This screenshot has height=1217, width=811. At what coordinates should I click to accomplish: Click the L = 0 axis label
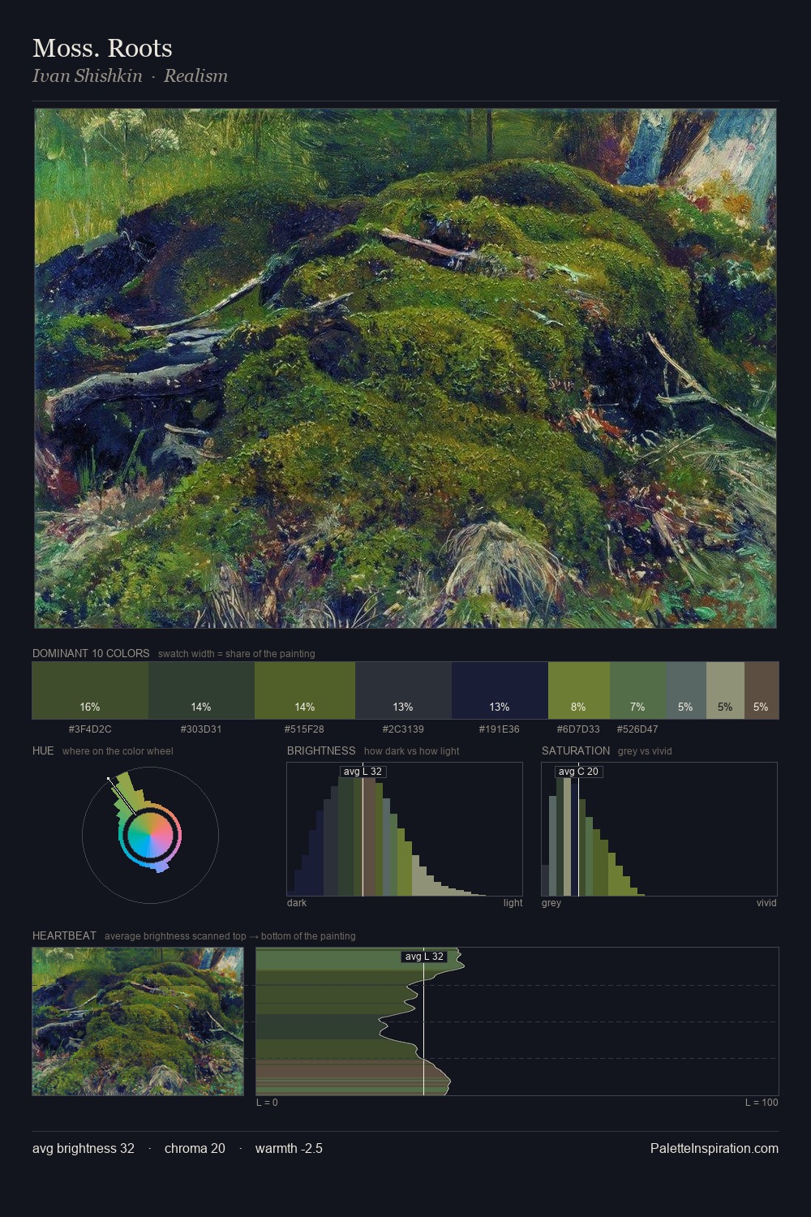point(267,1103)
